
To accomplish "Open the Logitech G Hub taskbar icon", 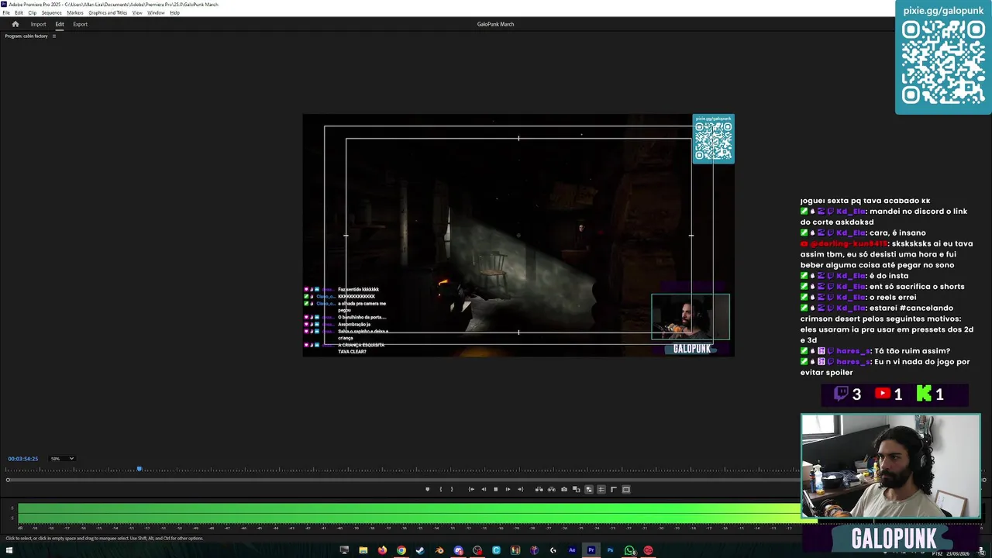I will [x=553, y=550].
